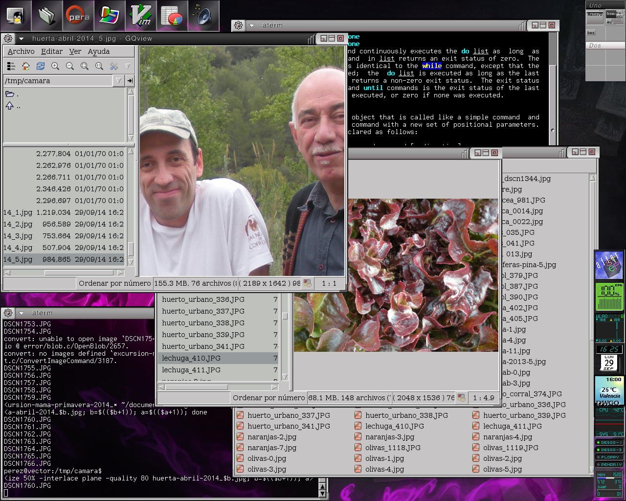Open GQview preferences with the tools icon

pos(114,66)
